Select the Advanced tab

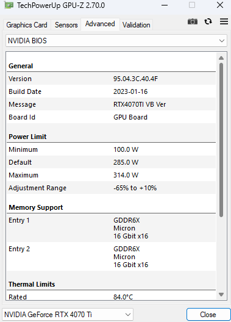100,24
